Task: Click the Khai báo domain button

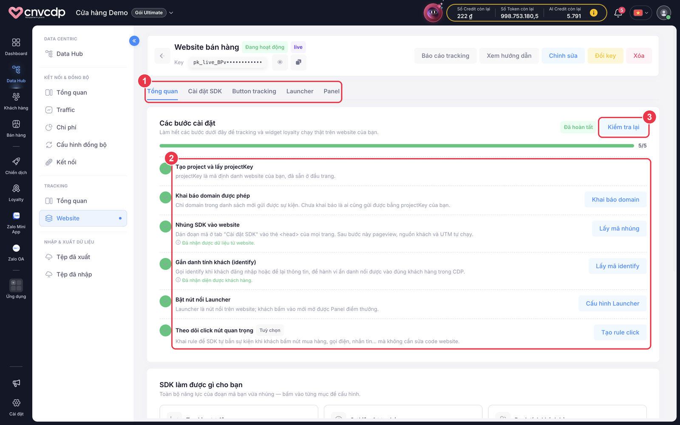Action: (x=615, y=200)
